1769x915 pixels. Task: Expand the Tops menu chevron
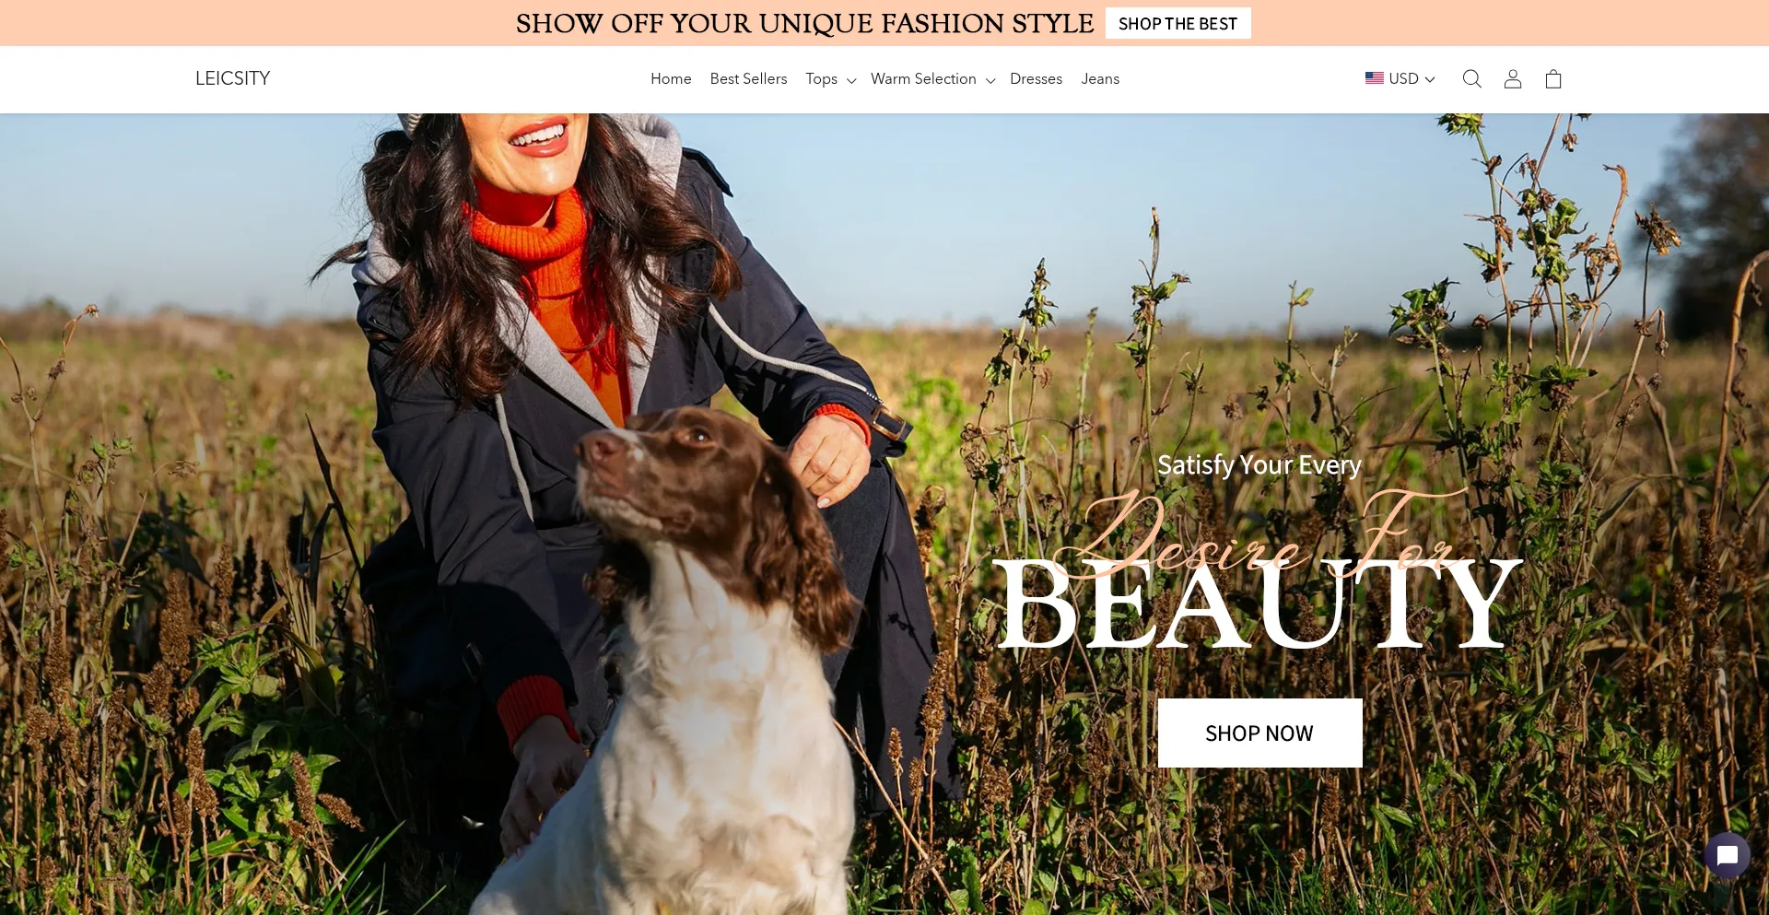pyautogui.click(x=851, y=81)
